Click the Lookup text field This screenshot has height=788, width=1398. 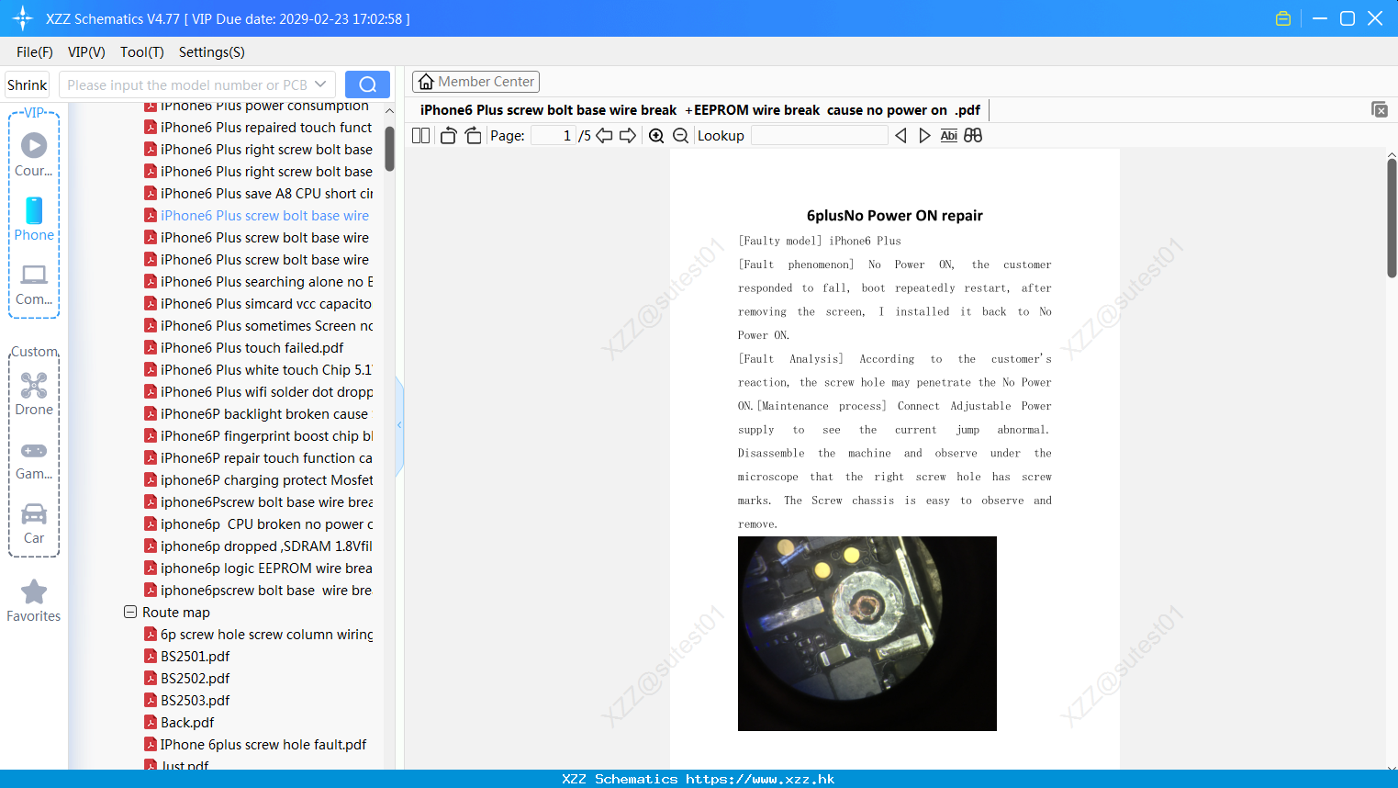click(x=819, y=136)
